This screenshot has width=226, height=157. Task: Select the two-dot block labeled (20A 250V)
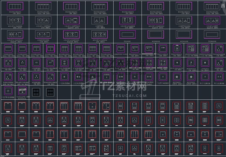(163, 48)
